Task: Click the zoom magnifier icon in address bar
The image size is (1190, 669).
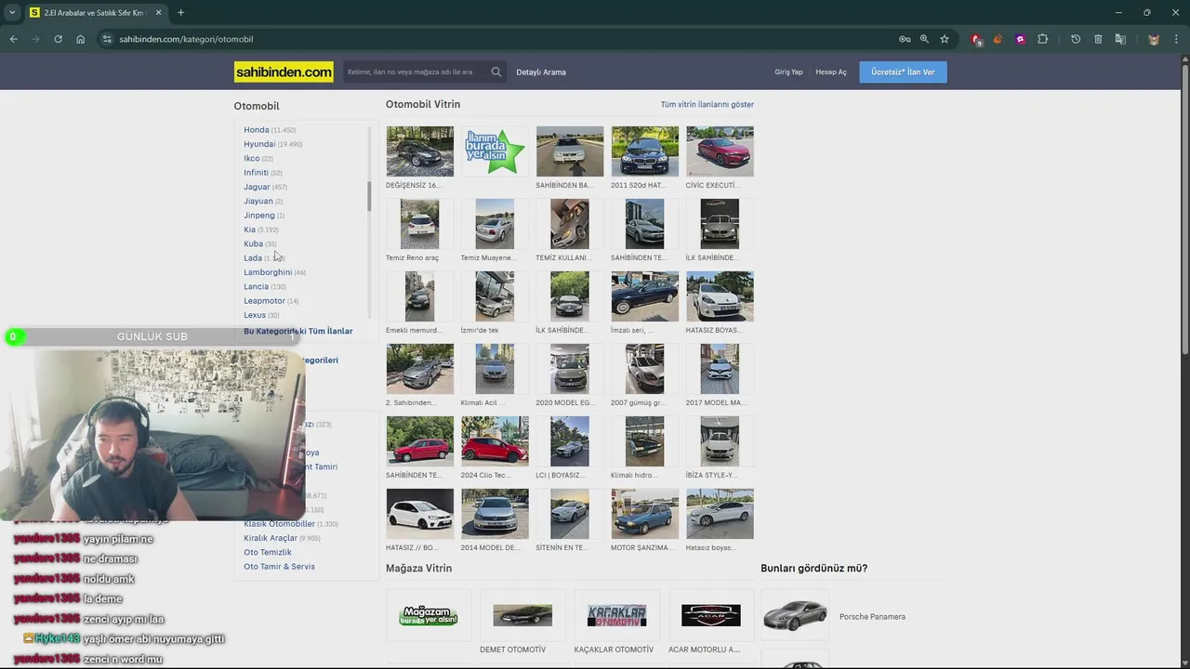Action: pos(924,39)
